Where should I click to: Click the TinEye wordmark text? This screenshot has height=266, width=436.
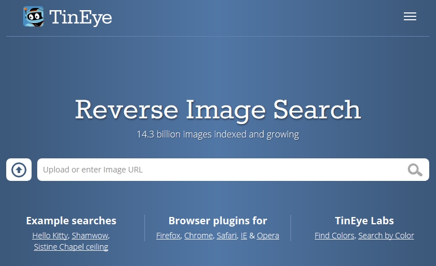click(81, 17)
